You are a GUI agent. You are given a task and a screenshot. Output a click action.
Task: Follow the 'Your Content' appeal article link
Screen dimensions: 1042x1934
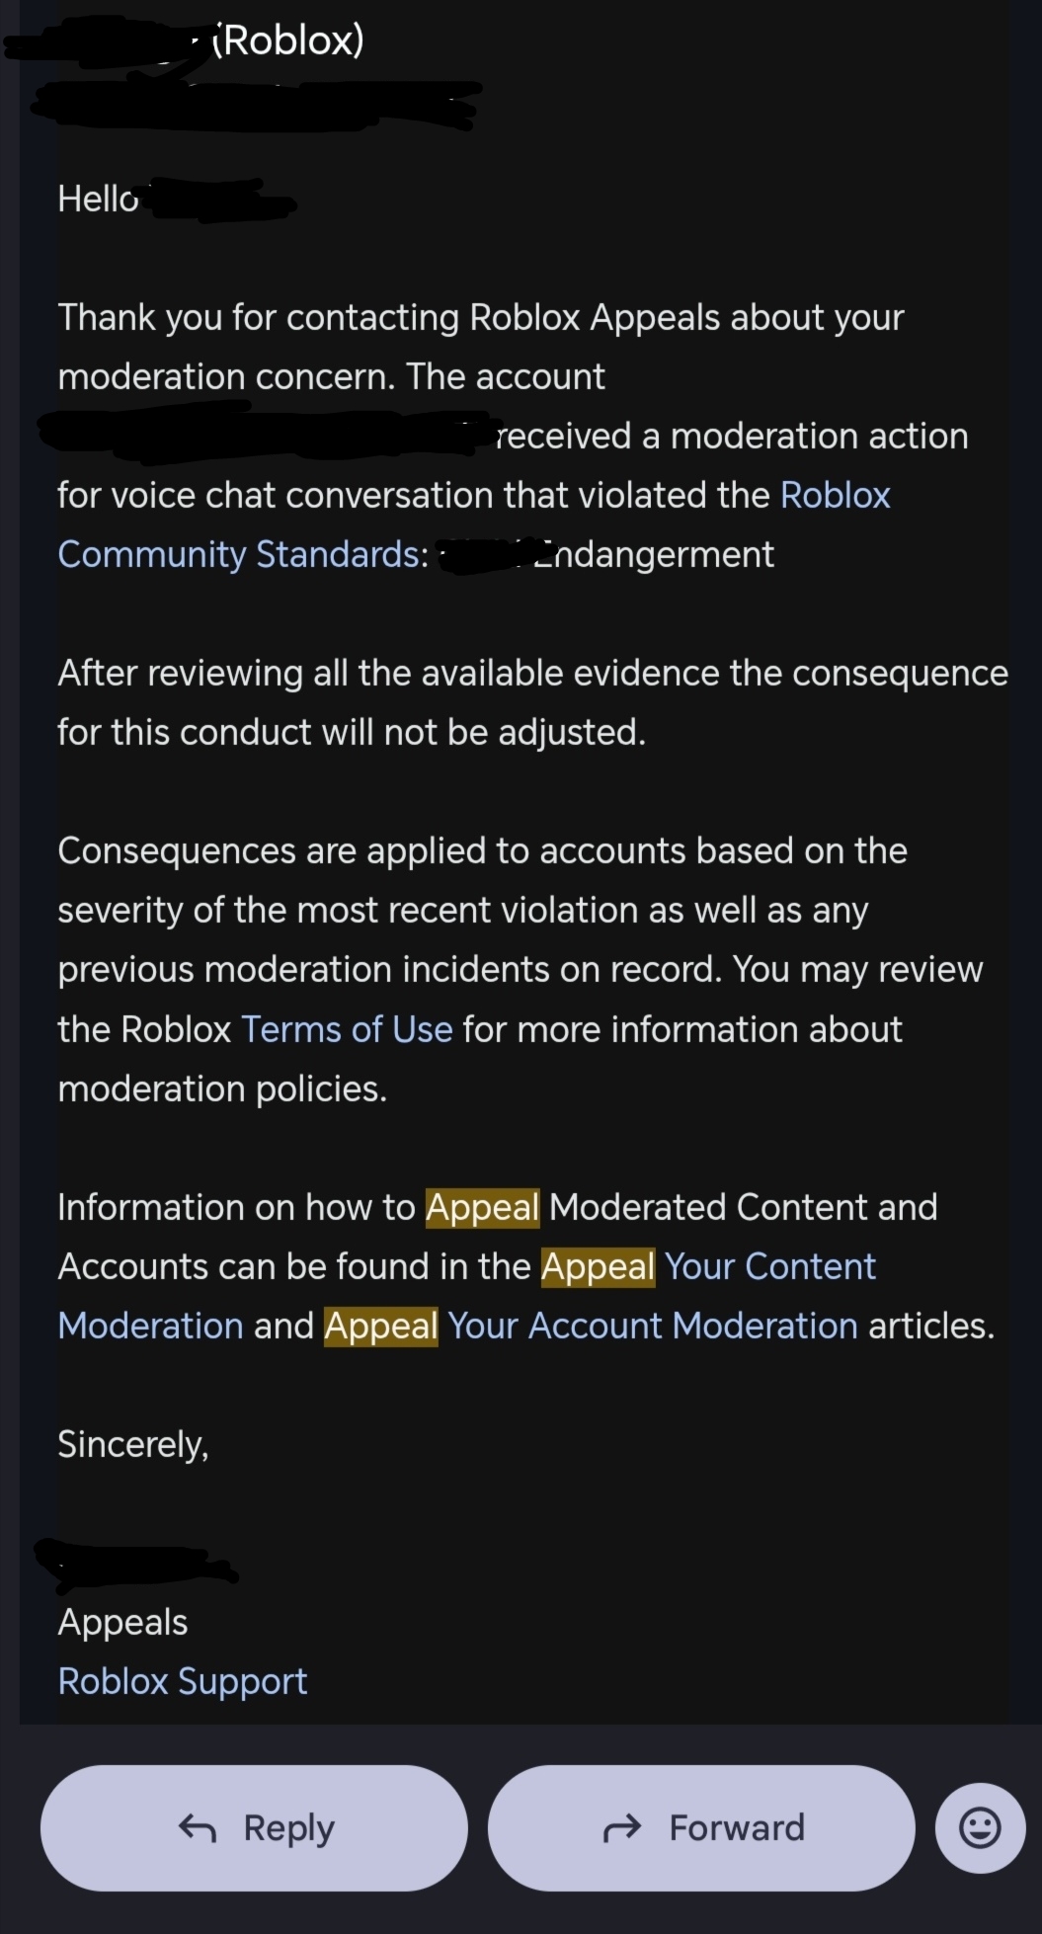[x=769, y=1266]
